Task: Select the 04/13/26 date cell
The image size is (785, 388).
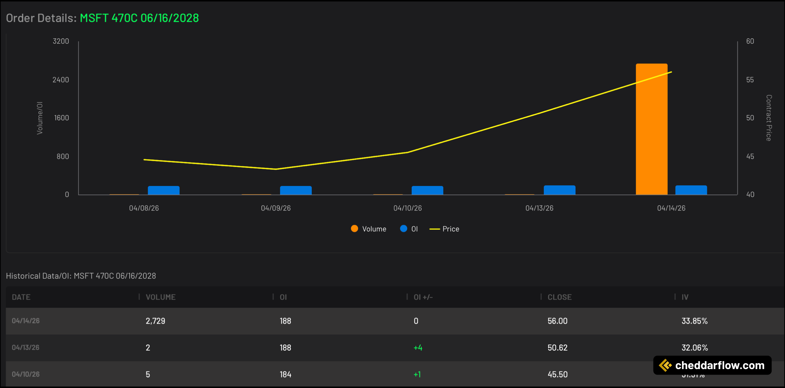Action: pos(26,348)
